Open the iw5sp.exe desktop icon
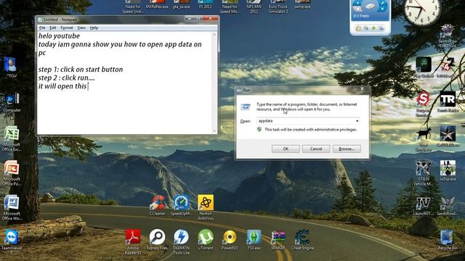The image size is (465, 261). pos(448,170)
